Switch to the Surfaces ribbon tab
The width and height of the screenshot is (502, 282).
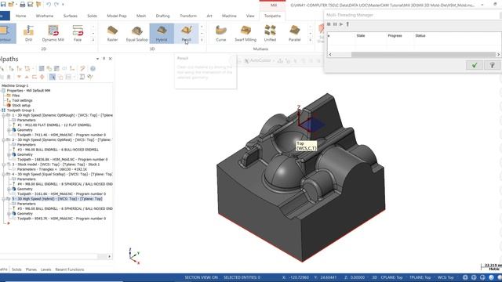pyautogui.click(x=70, y=16)
